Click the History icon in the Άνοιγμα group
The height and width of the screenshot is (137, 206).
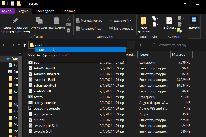(180, 30)
